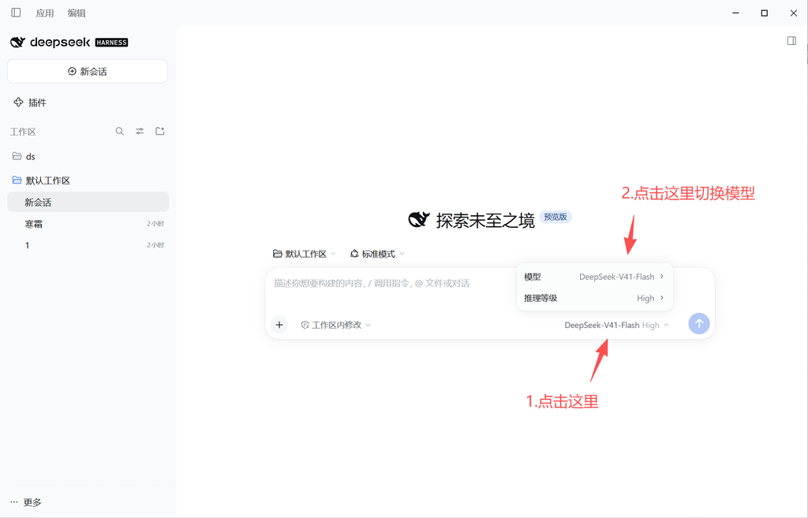The image size is (808, 518).
Task: Open the 编辑 menu
Action: [x=77, y=13]
